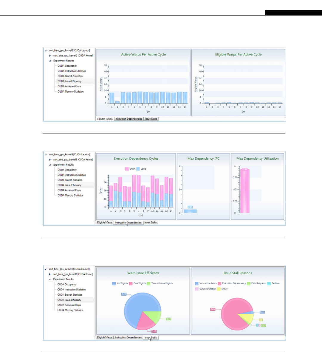Image resolution: width=322 pixels, height=352 pixels.
Task: Collapse CUDA Launch node beside Execution Dependency chart
Action: click(x=46, y=155)
